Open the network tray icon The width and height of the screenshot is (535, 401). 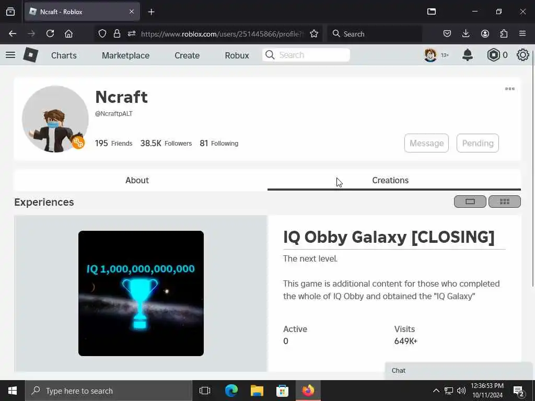tap(448, 391)
